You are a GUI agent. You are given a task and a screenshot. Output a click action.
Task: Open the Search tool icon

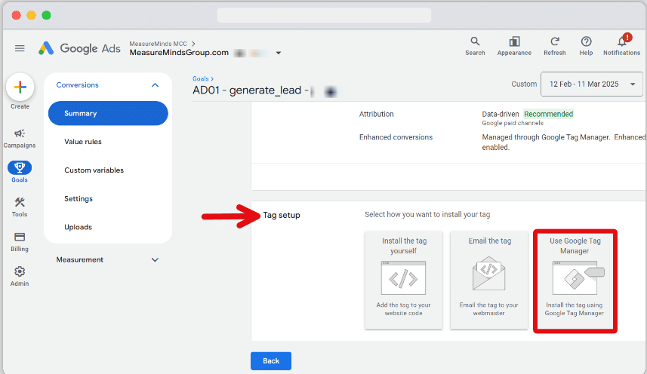(x=475, y=41)
